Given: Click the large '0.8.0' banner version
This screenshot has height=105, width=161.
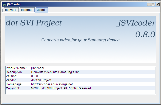Looking at the screenshot, I should (145, 34).
